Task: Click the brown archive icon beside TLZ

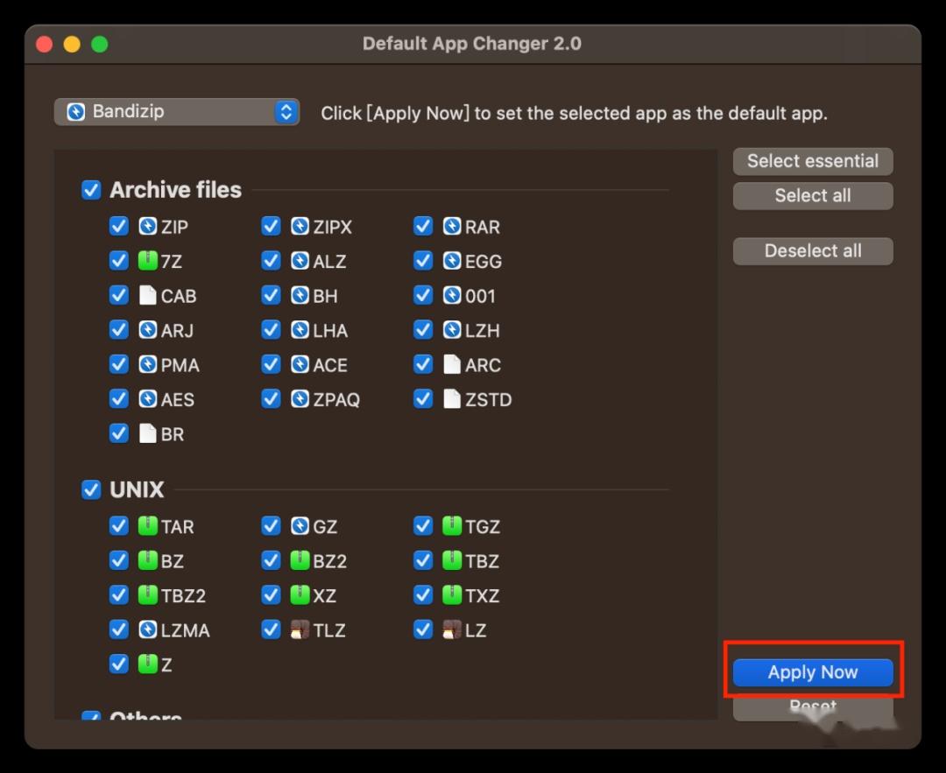Action: pyautogui.click(x=300, y=630)
